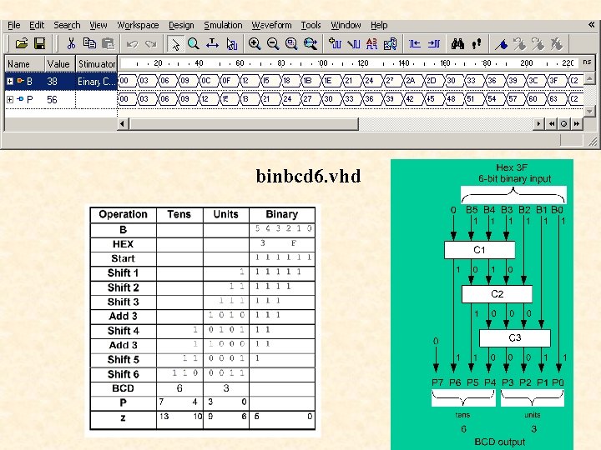Image resolution: width=601 pixels, height=450 pixels.
Task: Open the Edit menu
Action: pos(37,25)
